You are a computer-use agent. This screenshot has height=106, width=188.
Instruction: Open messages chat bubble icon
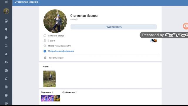point(6,37)
